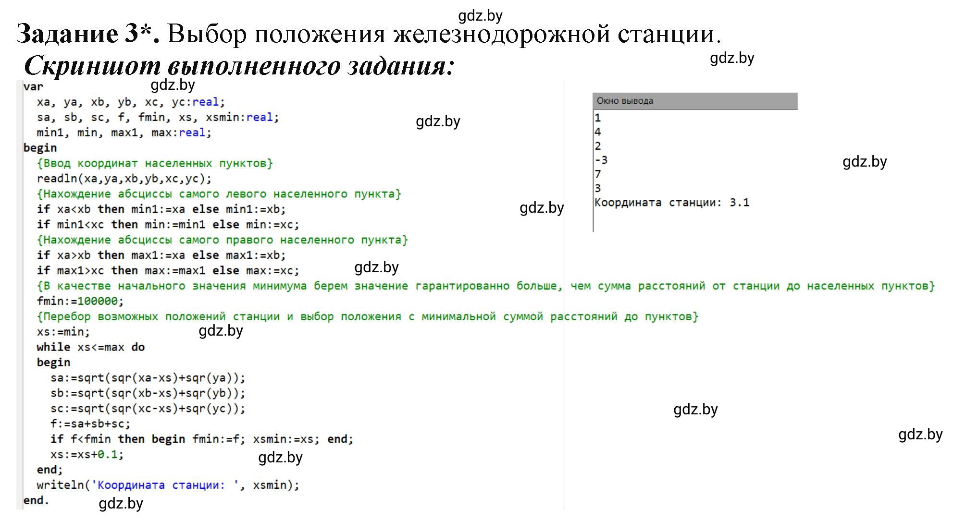Click the comment starting '{В качестве начального значения'

click(x=486, y=286)
